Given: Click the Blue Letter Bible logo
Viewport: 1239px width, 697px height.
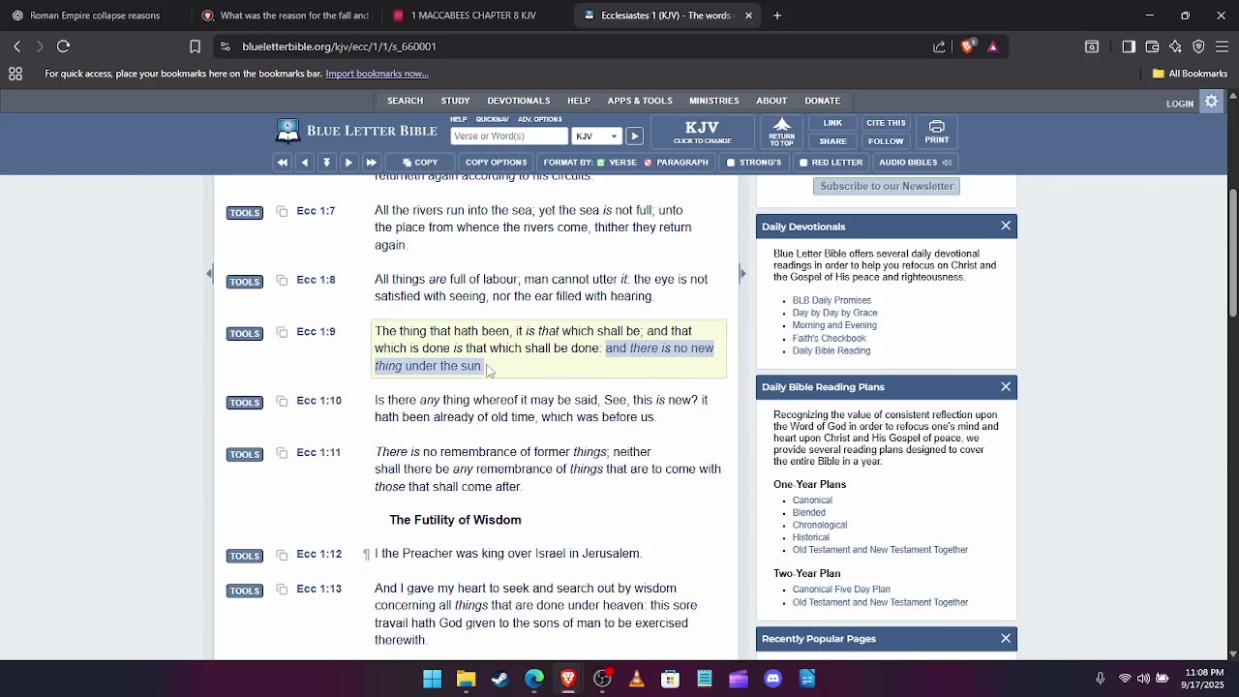Looking at the screenshot, I should point(356,131).
